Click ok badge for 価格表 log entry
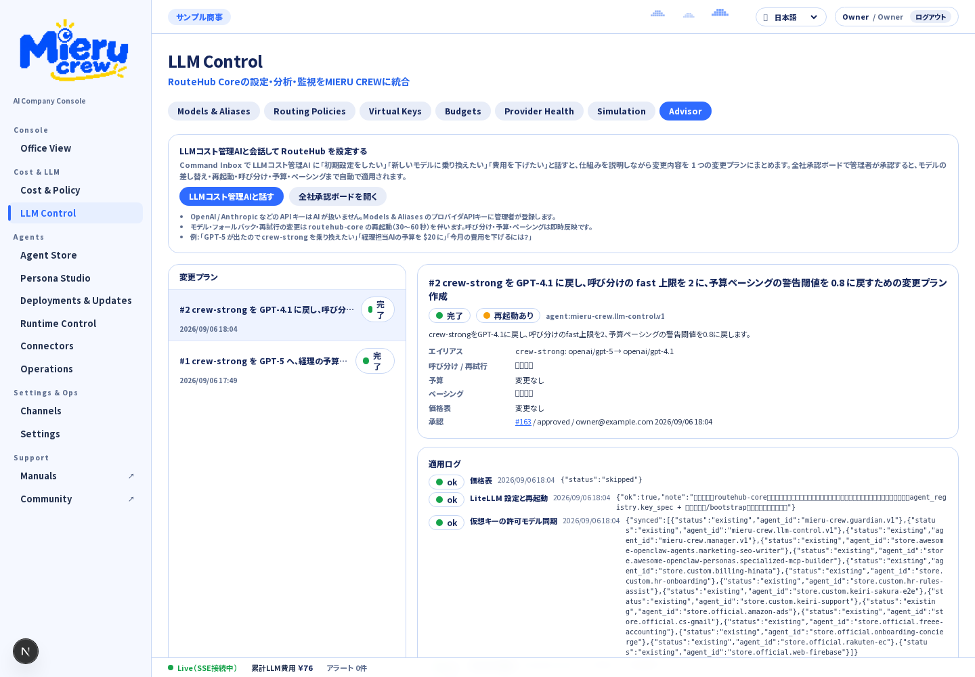This screenshot has width=975, height=677. (x=446, y=482)
